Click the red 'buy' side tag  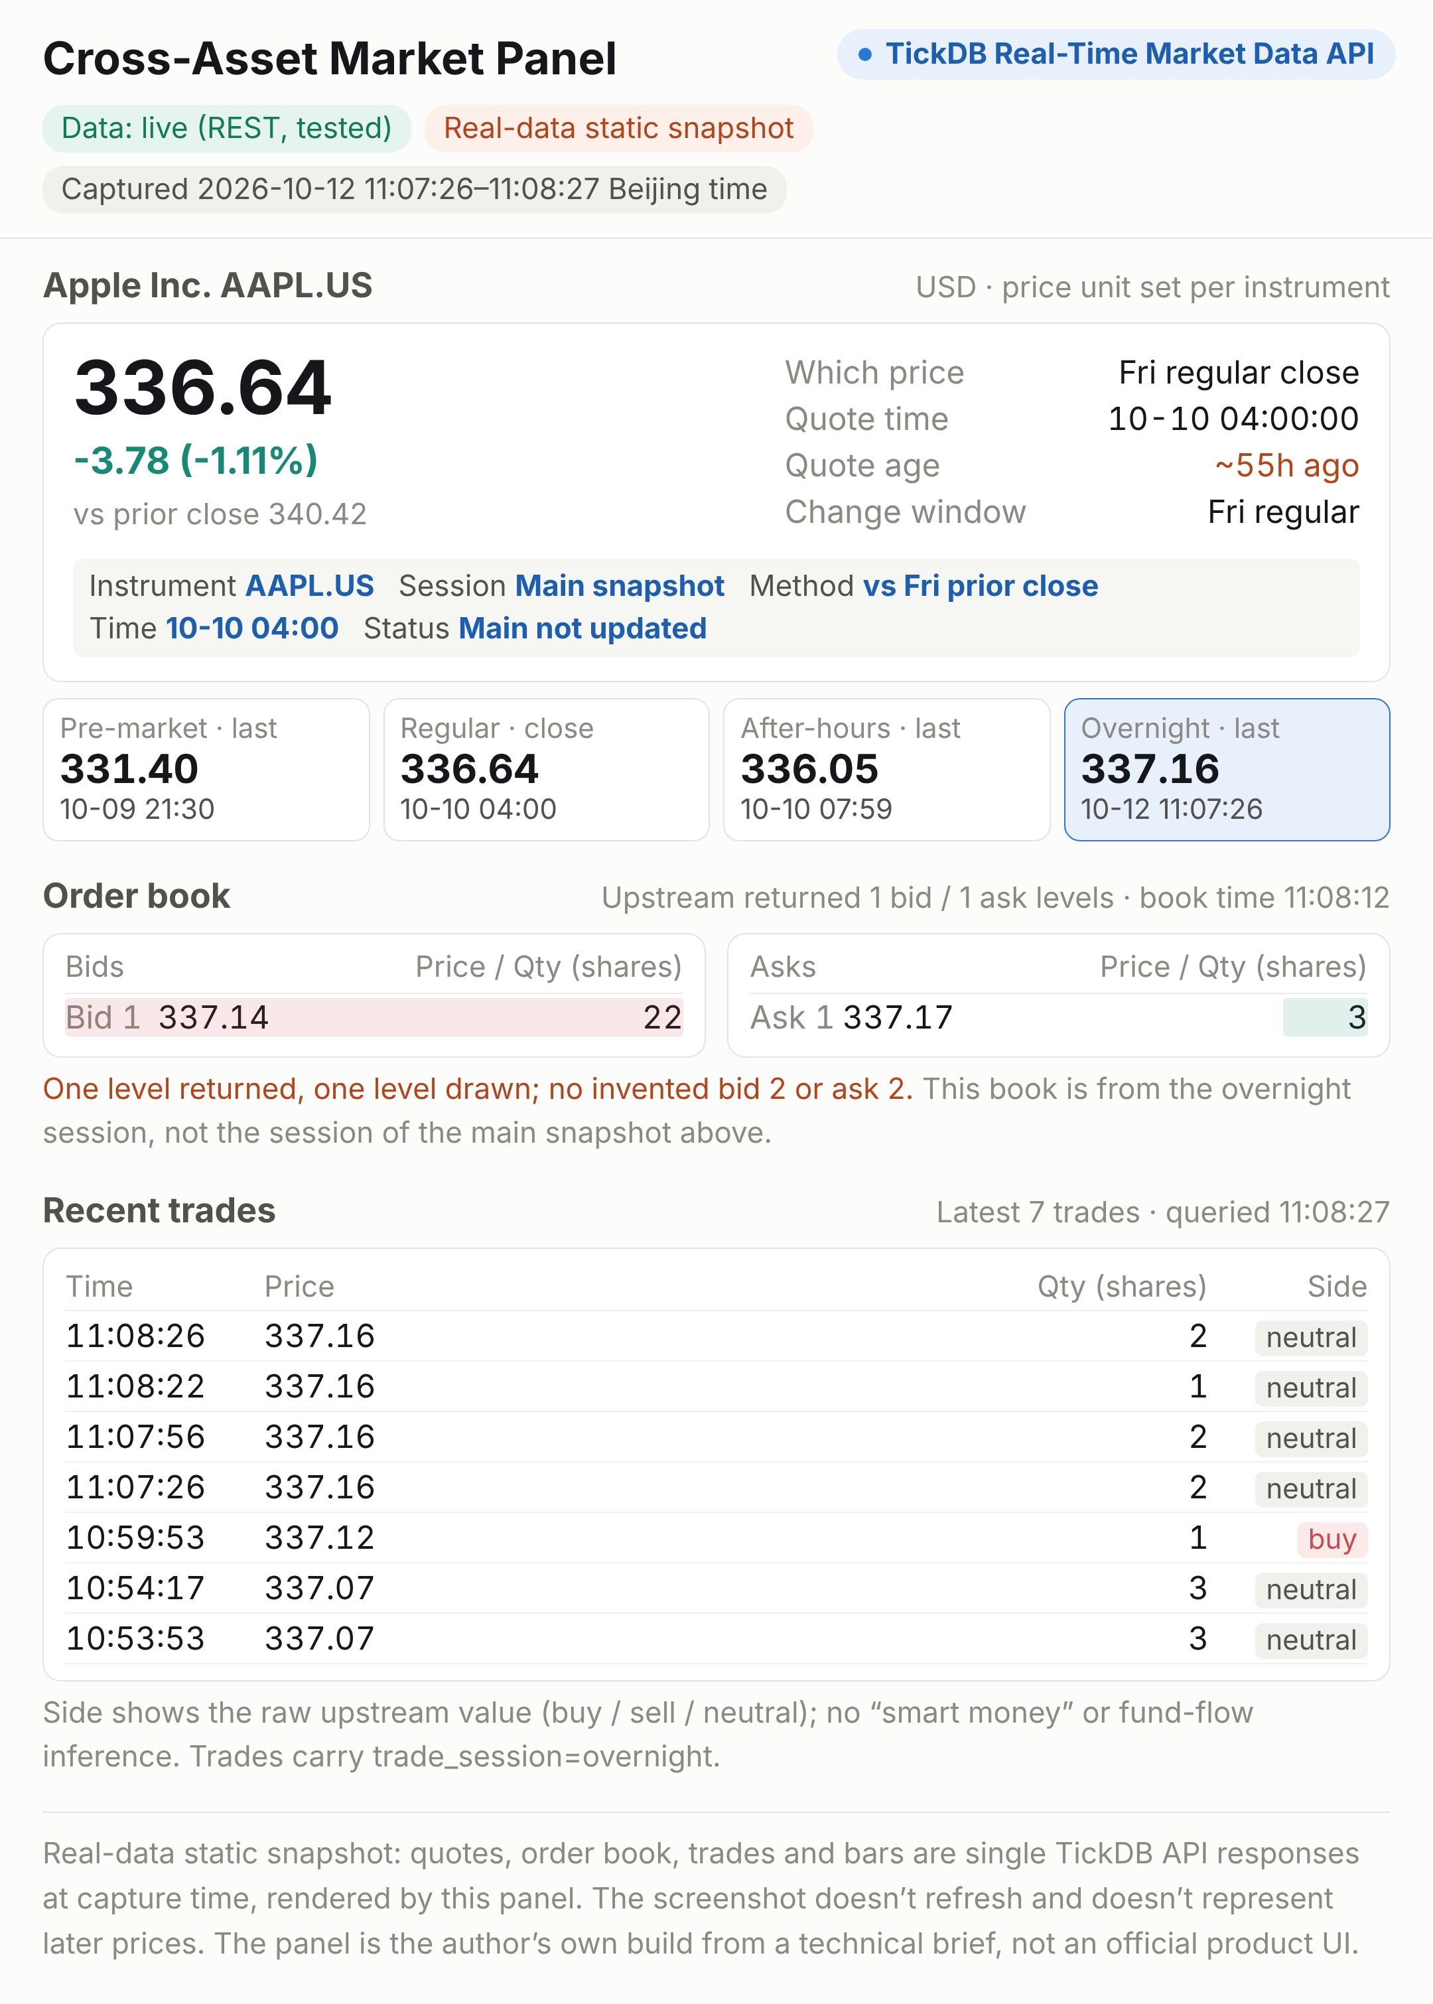(1332, 1539)
